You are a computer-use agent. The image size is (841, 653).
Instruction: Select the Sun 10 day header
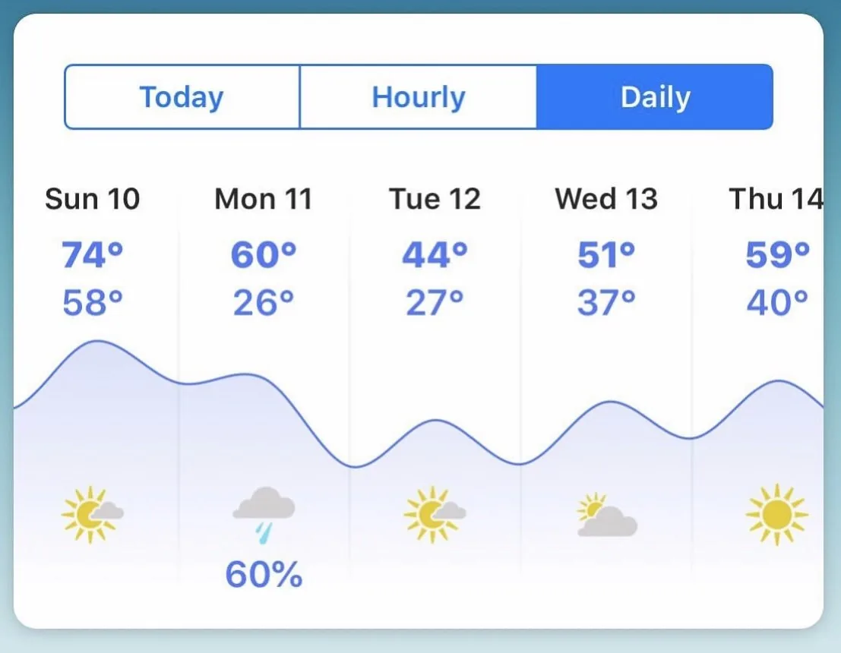92,199
